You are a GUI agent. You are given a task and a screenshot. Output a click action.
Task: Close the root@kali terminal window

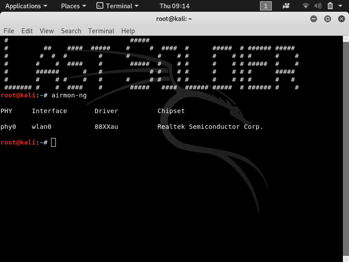coord(342,19)
